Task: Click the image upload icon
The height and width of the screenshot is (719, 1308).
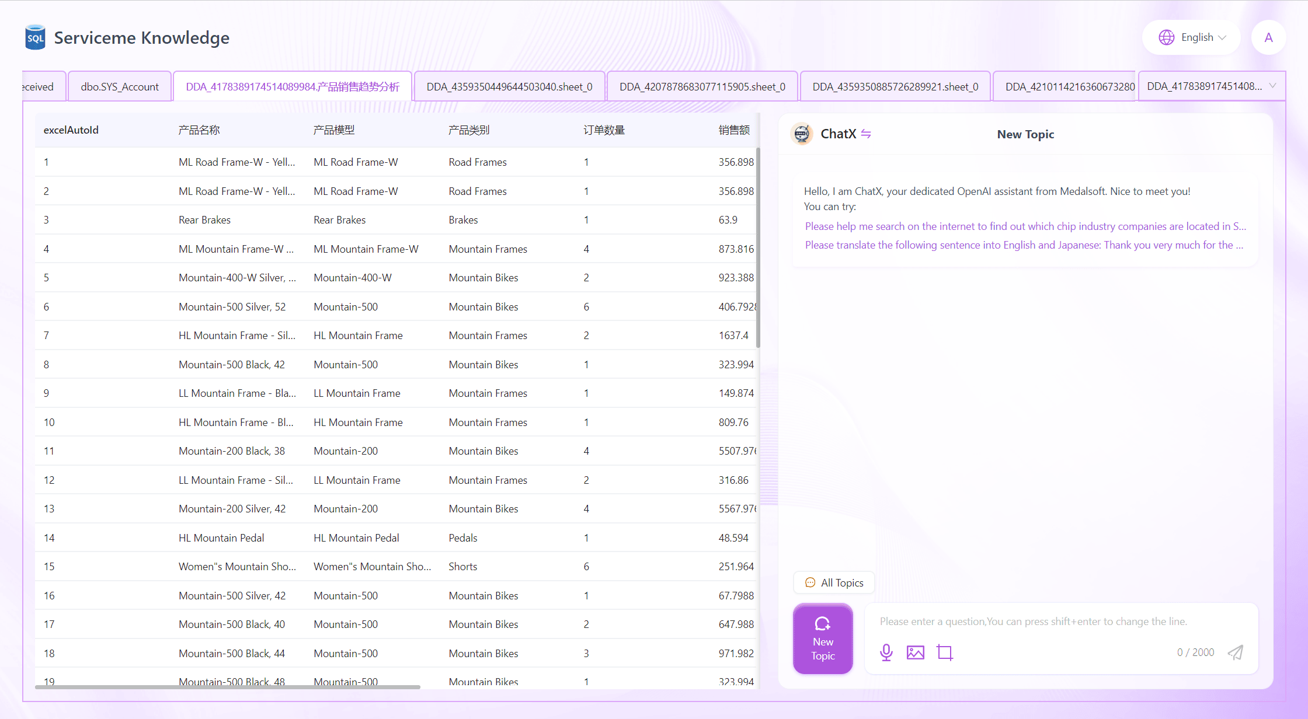Action: point(915,652)
